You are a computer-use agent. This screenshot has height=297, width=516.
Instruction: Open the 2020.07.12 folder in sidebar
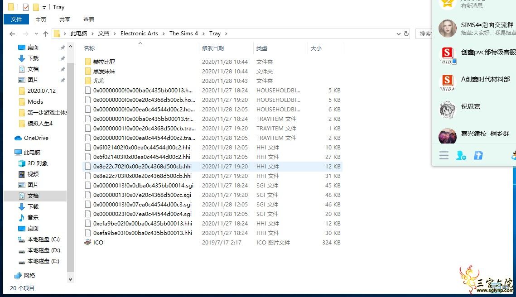click(x=42, y=91)
